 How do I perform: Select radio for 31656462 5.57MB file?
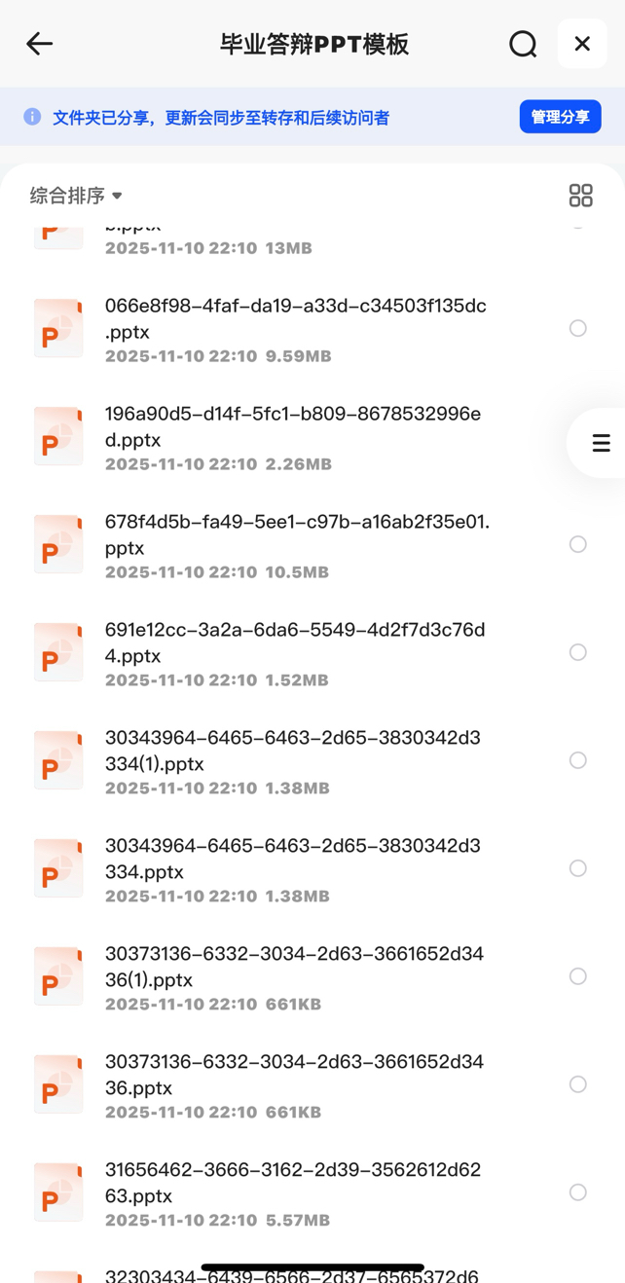(578, 1192)
